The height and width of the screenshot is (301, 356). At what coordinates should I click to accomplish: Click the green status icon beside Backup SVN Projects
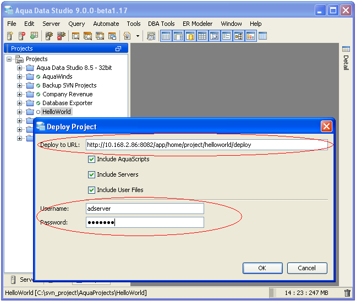38,86
